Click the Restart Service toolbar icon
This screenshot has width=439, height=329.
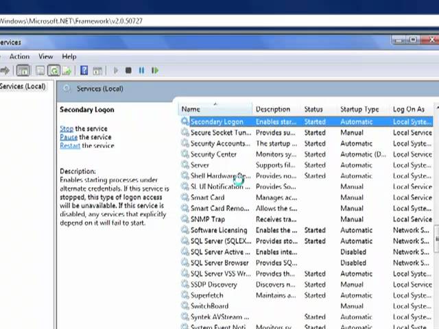pyautogui.click(x=155, y=71)
